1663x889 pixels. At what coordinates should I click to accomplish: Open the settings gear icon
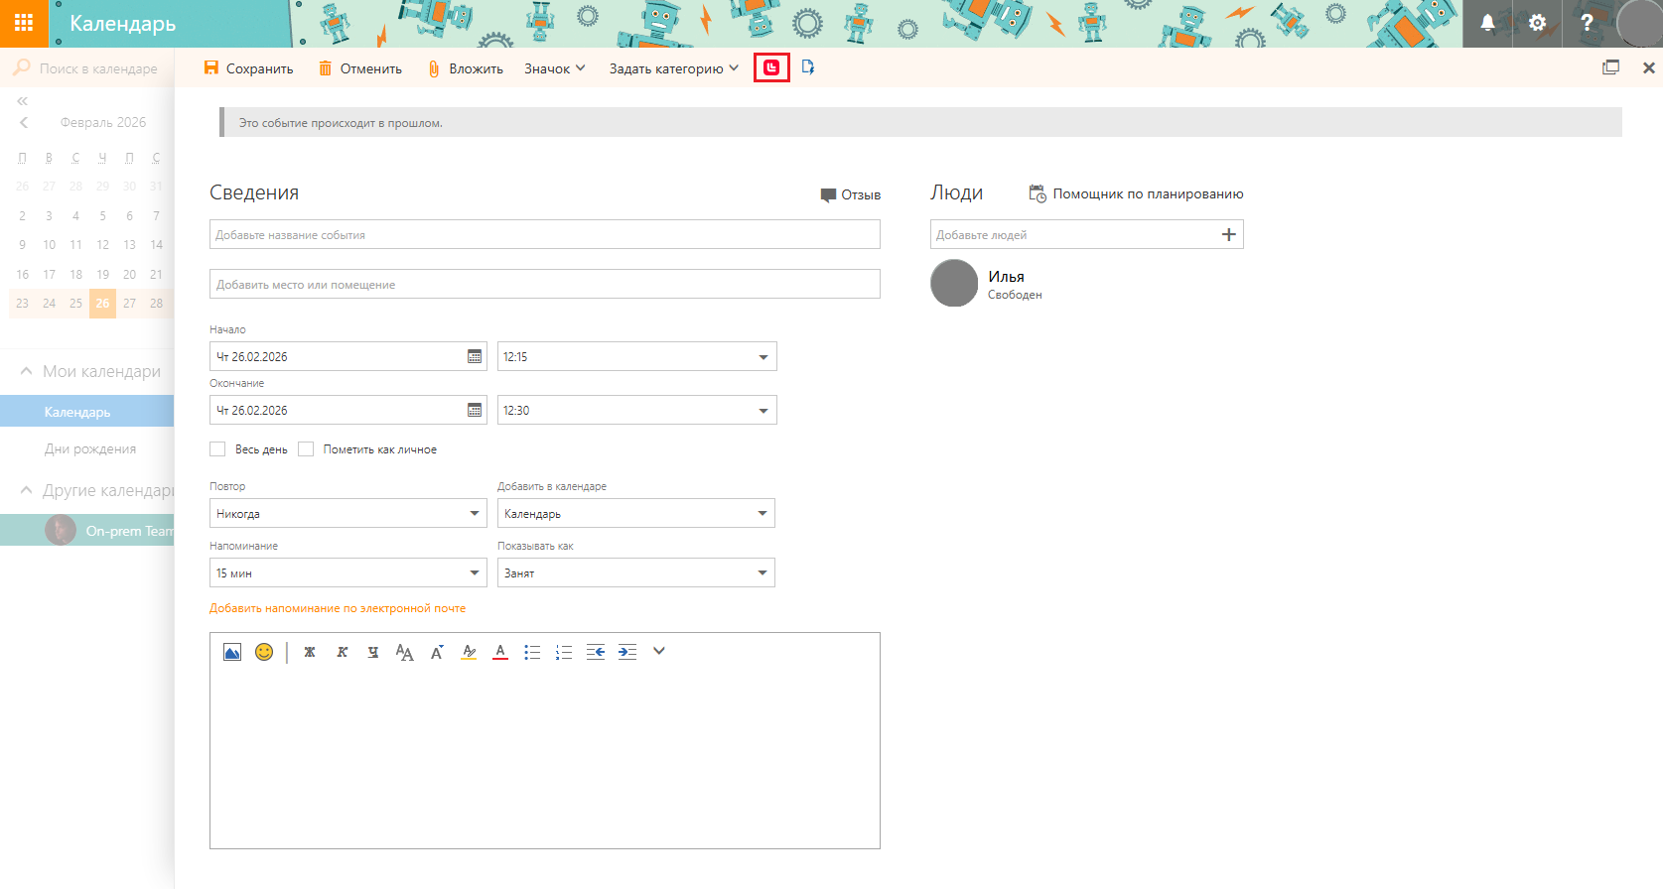point(1537,23)
